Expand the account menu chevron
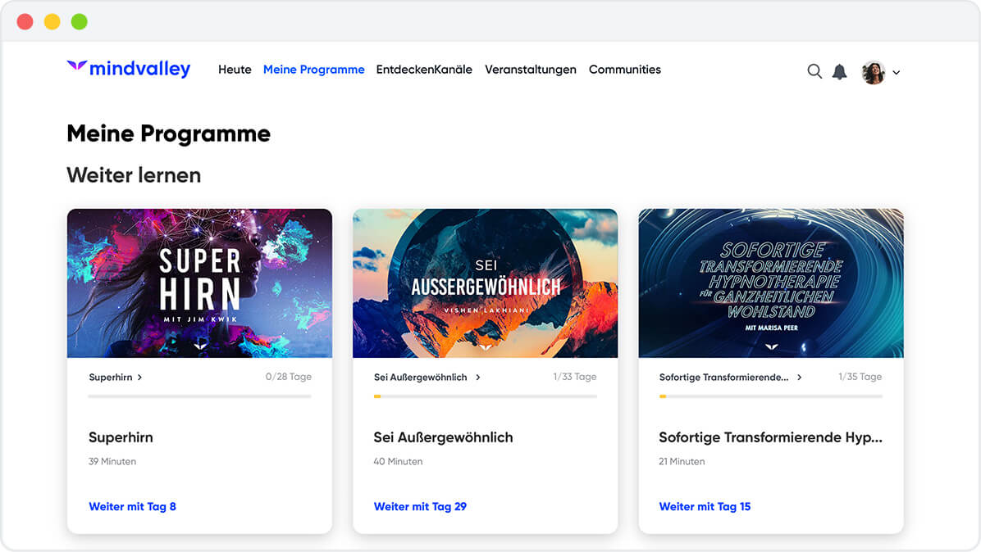981x552 pixels. tap(897, 73)
